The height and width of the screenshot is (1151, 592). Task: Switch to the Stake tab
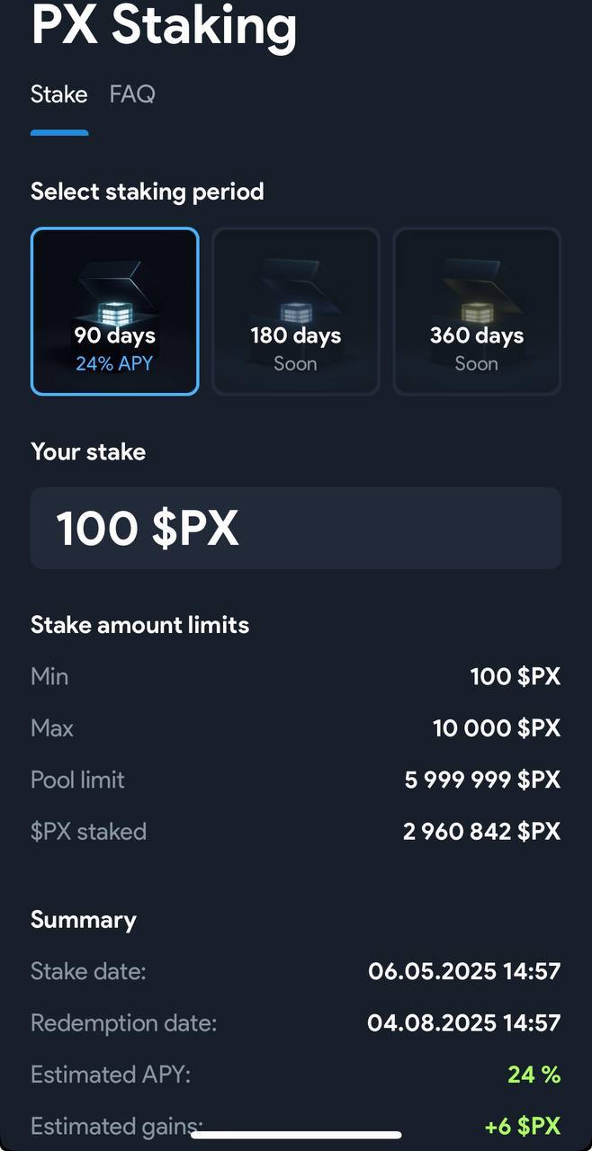point(59,94)
